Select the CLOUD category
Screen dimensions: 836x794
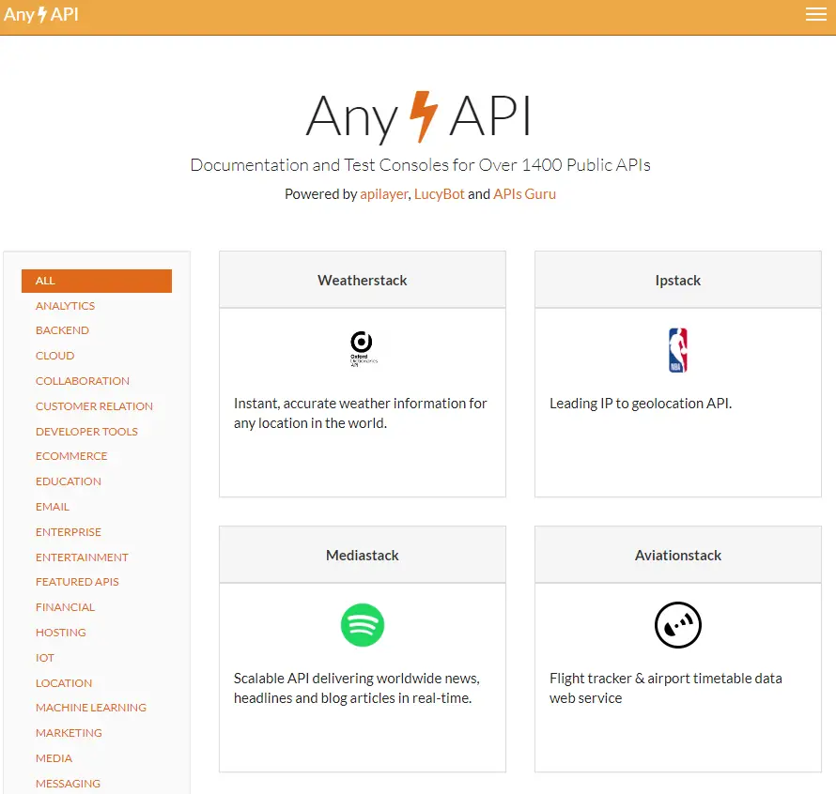[x=54, y=355]
